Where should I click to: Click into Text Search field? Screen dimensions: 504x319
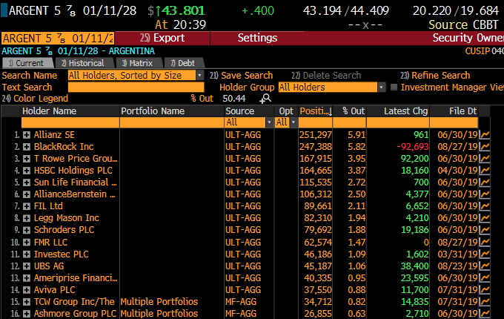pyautogui.click(x=136, y=87)
